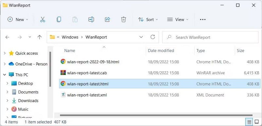Click folder icon in address bar

52,37
